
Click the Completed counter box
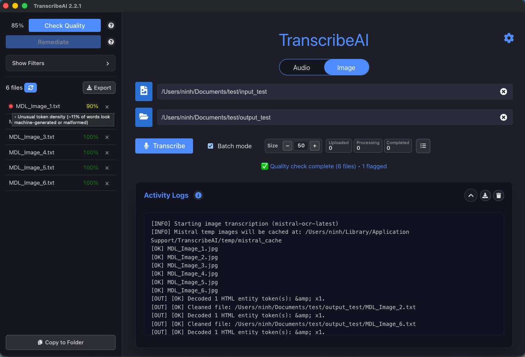[x=398, y=146]
